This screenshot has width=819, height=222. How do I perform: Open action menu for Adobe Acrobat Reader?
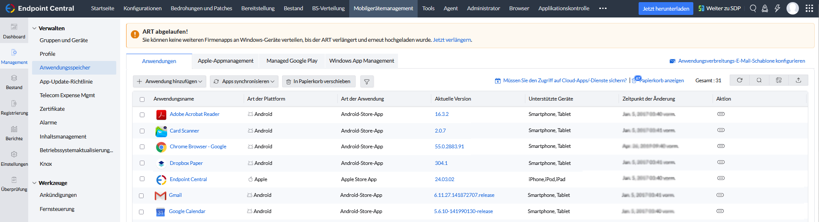coord(721,114)
